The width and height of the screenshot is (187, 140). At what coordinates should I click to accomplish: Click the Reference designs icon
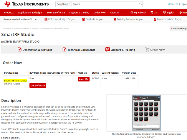coord(46,19)
